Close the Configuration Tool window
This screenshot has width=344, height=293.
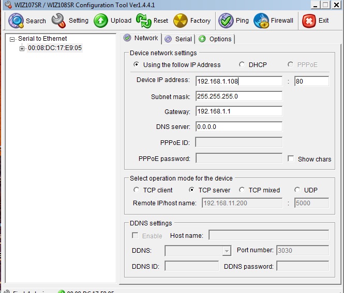point(336,5)
